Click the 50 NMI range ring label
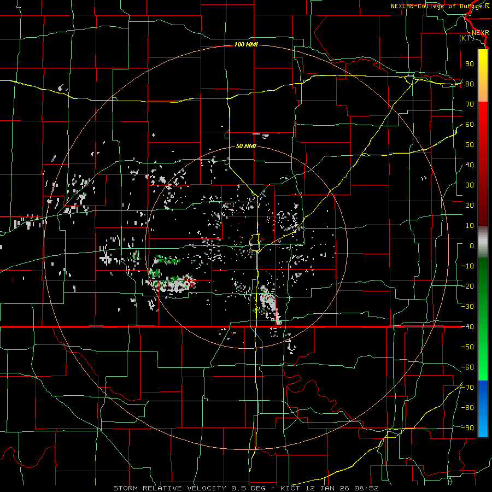The width and height of the screenshot is (492, 492). (246, 146)
